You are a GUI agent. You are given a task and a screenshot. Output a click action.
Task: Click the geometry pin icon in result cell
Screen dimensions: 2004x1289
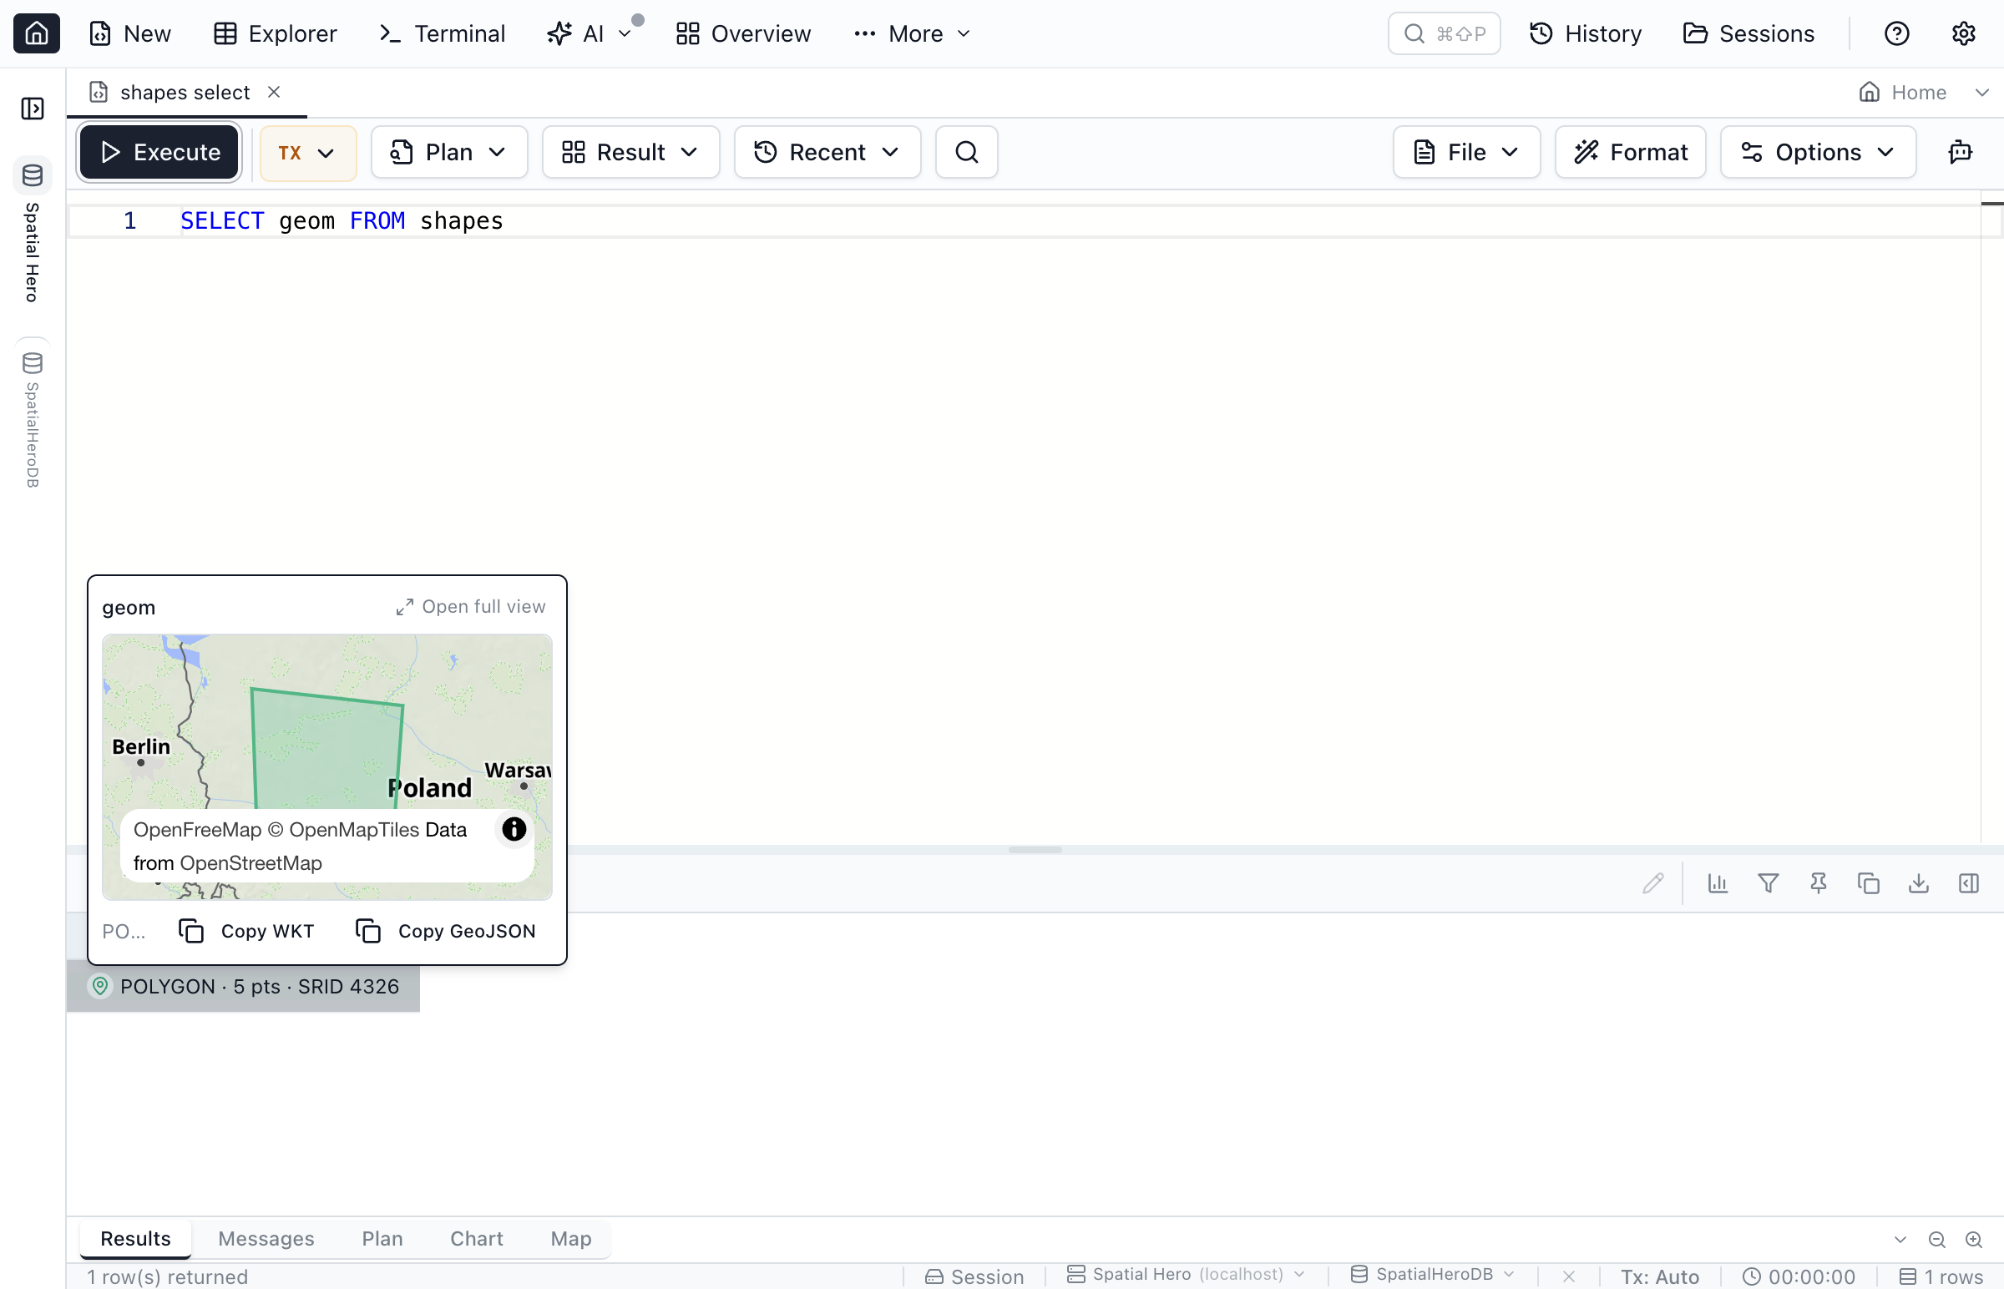tap(99, 986)
